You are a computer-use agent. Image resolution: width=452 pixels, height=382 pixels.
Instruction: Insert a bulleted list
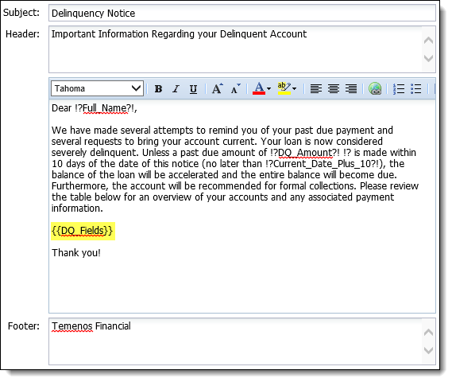416,88
